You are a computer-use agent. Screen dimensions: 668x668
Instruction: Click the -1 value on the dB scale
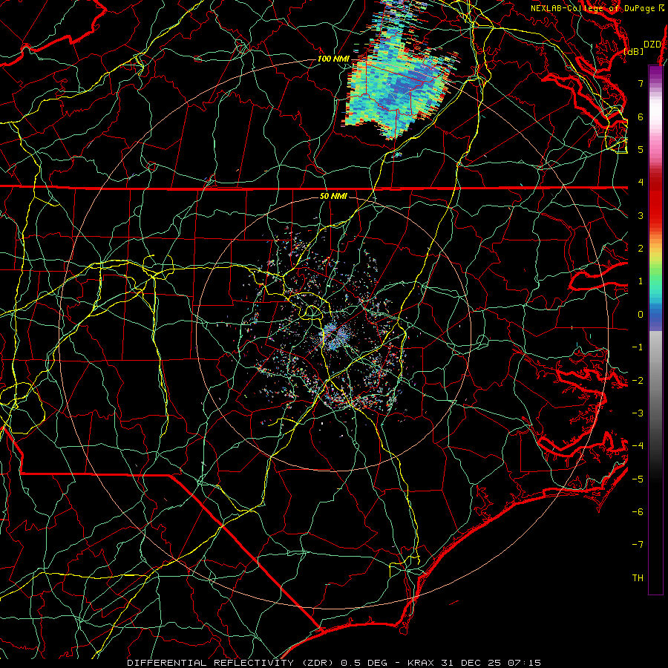point(638,347)
